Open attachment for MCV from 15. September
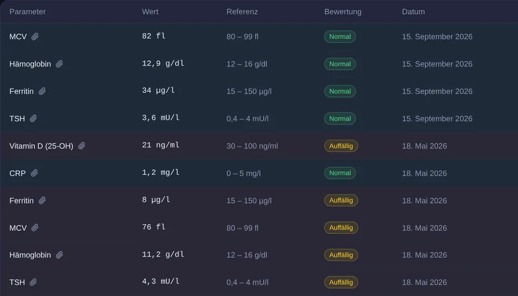 point(35,37)
